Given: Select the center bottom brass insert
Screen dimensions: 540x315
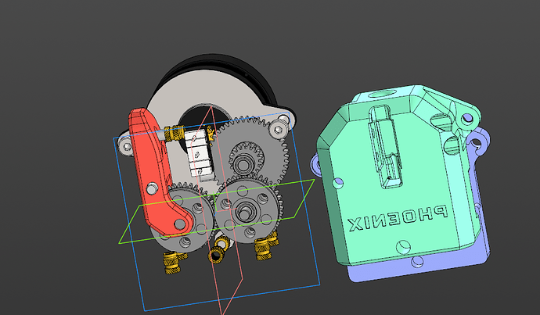Looking at the screenshot, I should (x=218, y=254).
